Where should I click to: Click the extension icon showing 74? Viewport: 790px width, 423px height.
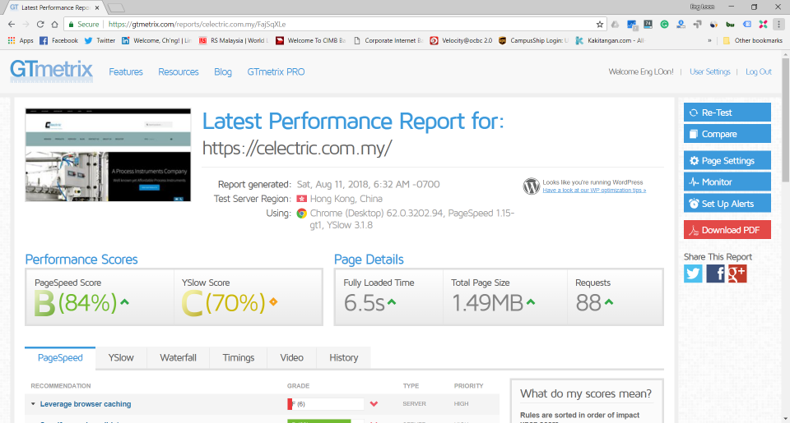click(648, 24)
